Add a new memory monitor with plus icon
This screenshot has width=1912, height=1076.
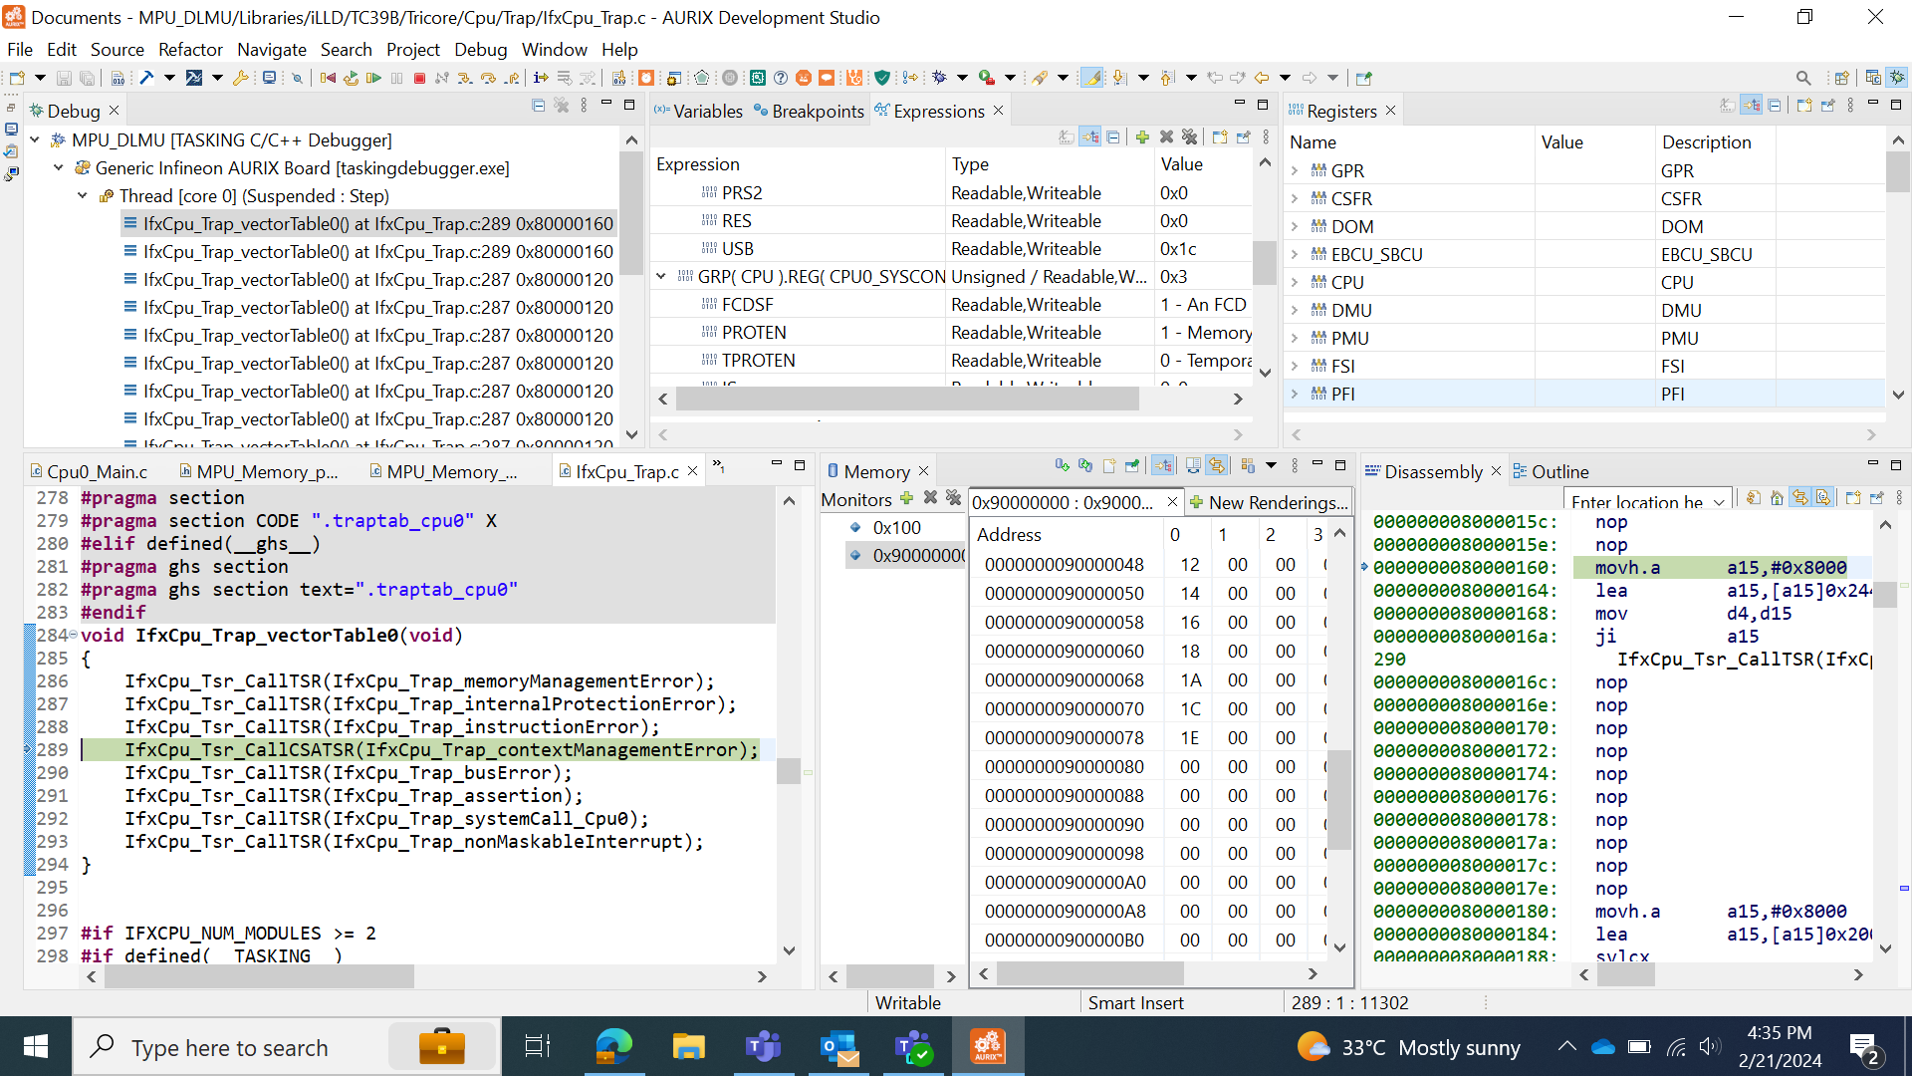(906, 499)
